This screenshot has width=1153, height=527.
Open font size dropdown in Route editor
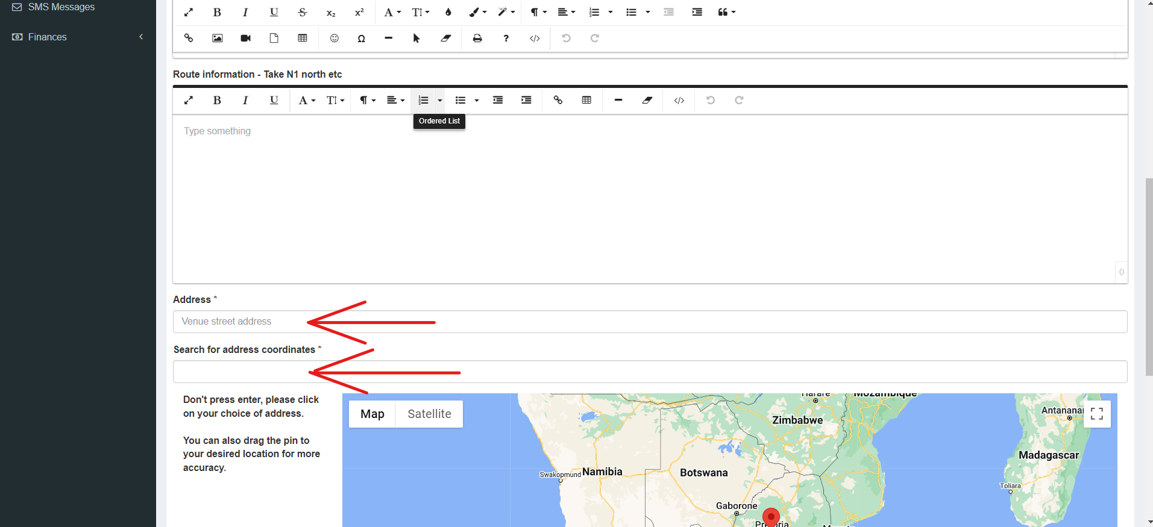tap(335, 100)
